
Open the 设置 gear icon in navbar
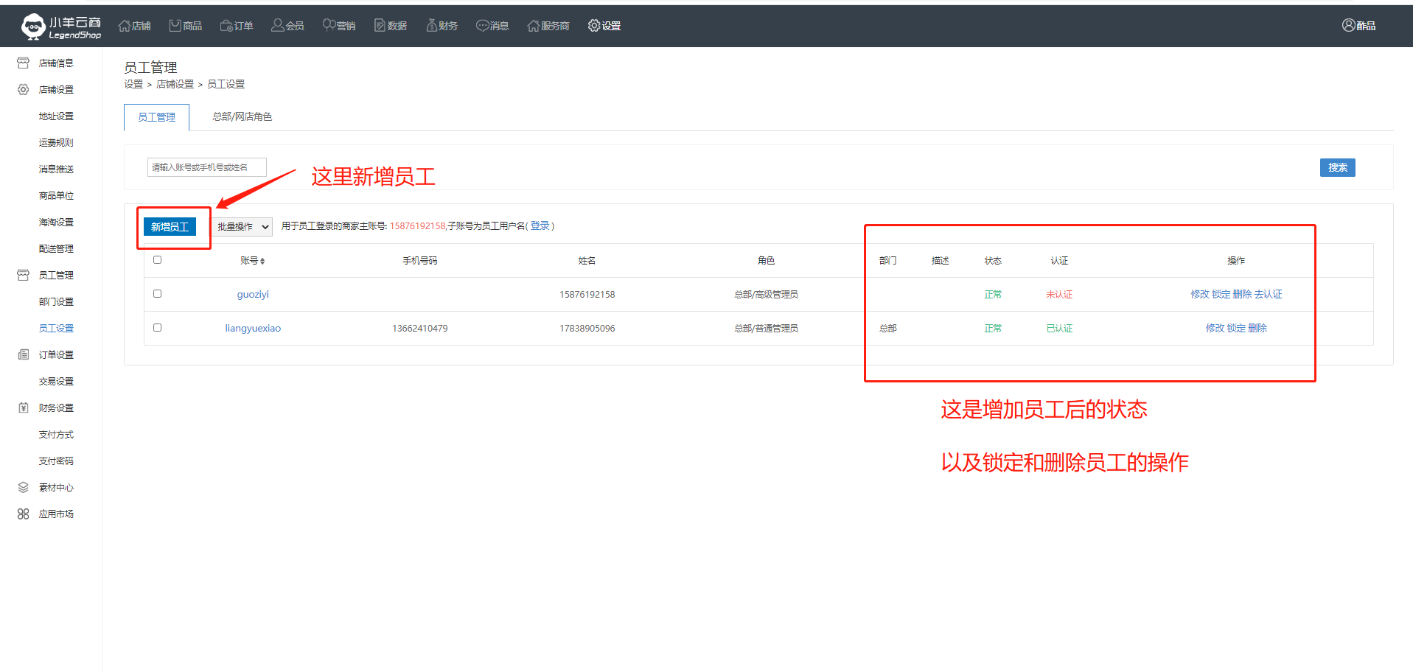click(x=594, y=26)
